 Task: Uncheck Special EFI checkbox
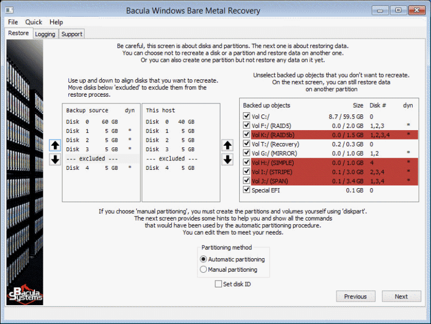(x=246, y=190)
